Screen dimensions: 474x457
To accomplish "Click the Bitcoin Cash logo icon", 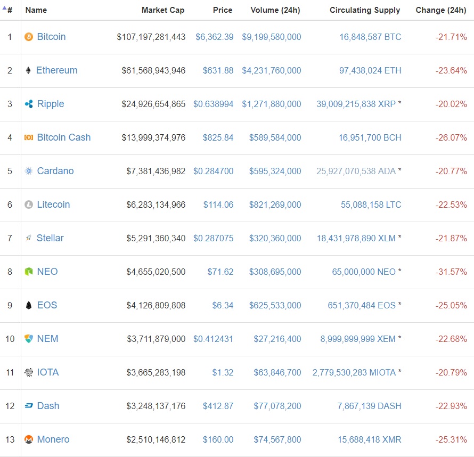I will [x=29, y=137].
